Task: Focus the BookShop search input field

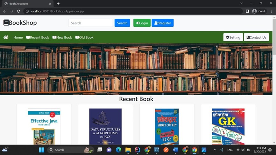Action: (x=90, y=23)
